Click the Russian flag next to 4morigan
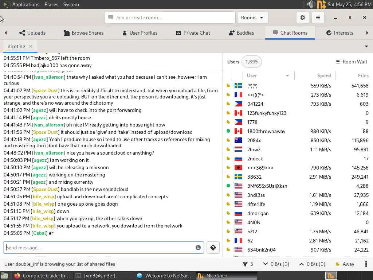This screenshot has height=280, width=373. point(238,213)
